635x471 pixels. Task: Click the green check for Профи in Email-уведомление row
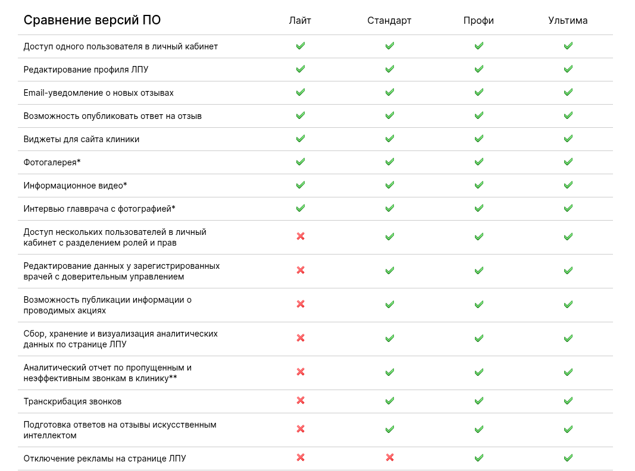coord(478,92)
